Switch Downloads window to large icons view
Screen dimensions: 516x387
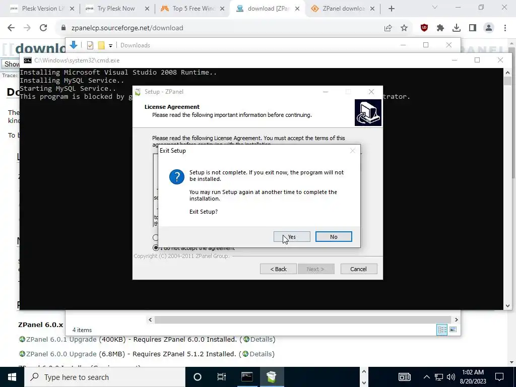tap(453, 330)
